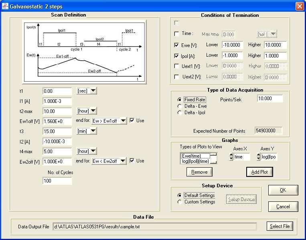This screenshot has height=240, width=306.
Task: Click the Ipol Higher limit field
Action: (276, 56)
